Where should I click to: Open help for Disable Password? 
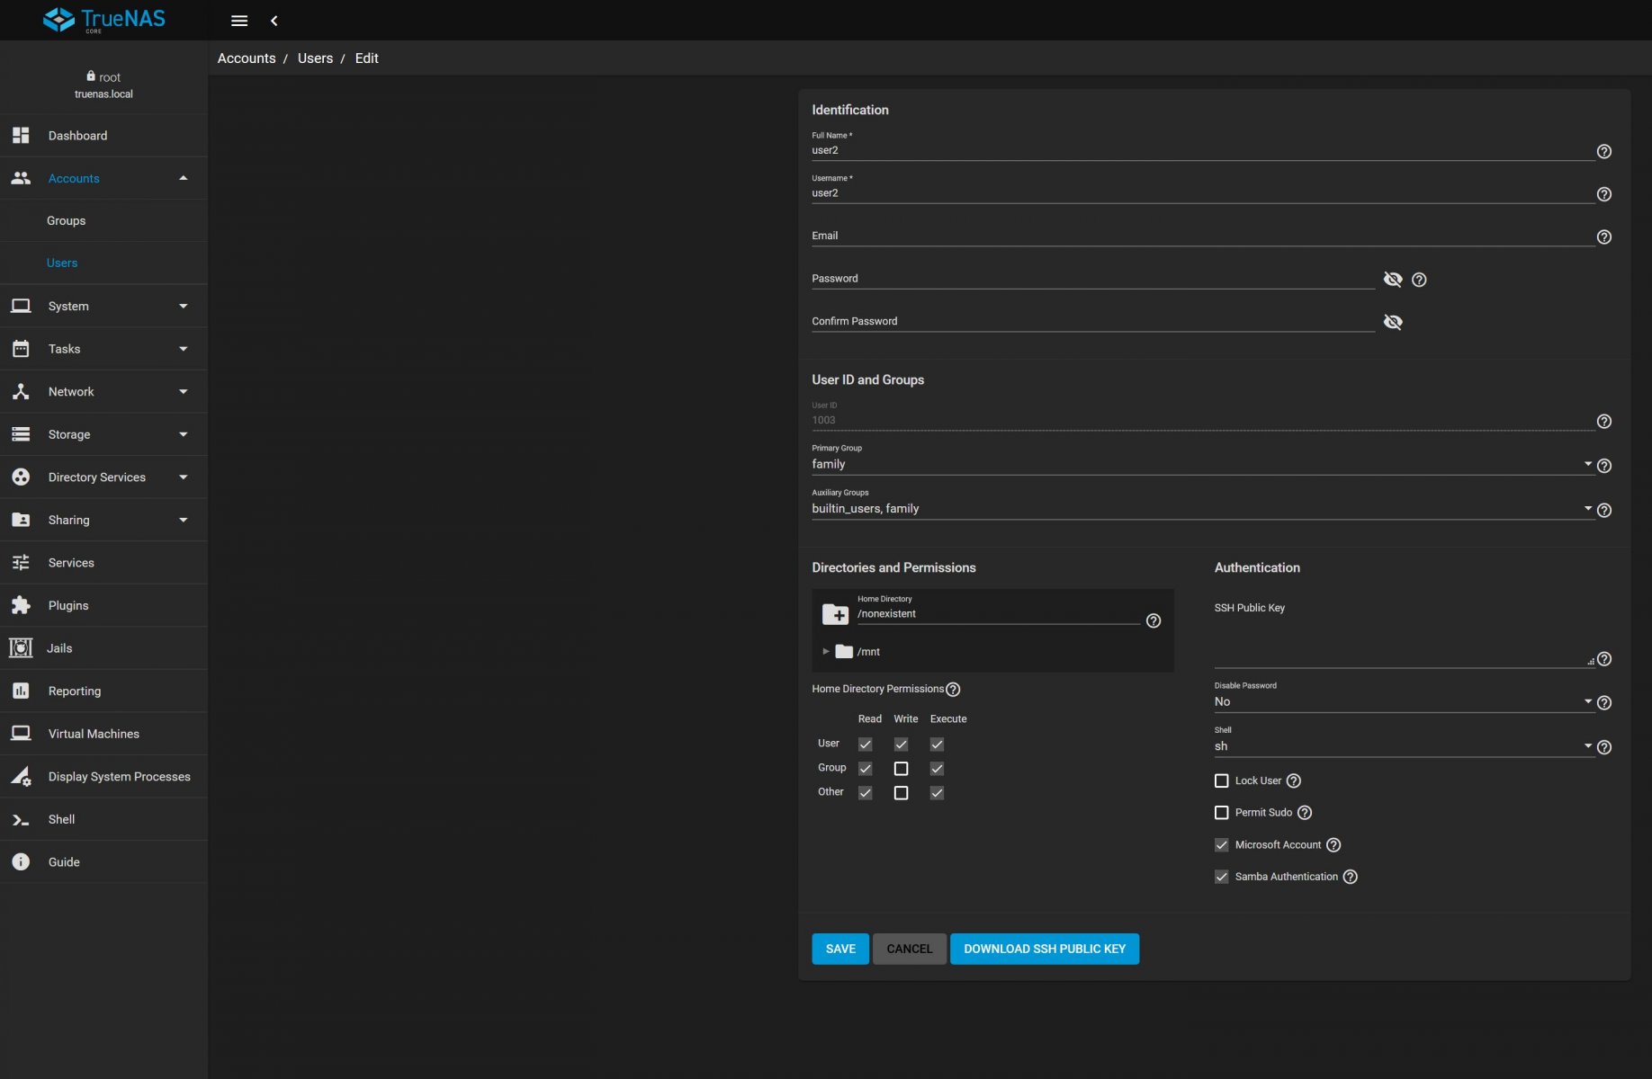point(1603,703)
